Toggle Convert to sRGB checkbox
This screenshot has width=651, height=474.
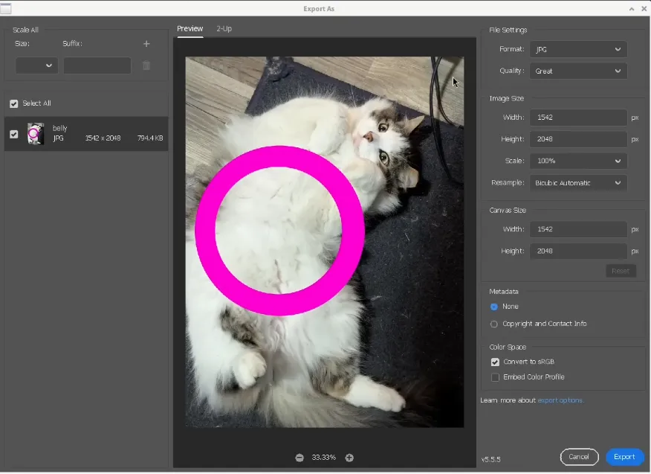[495, 362]
